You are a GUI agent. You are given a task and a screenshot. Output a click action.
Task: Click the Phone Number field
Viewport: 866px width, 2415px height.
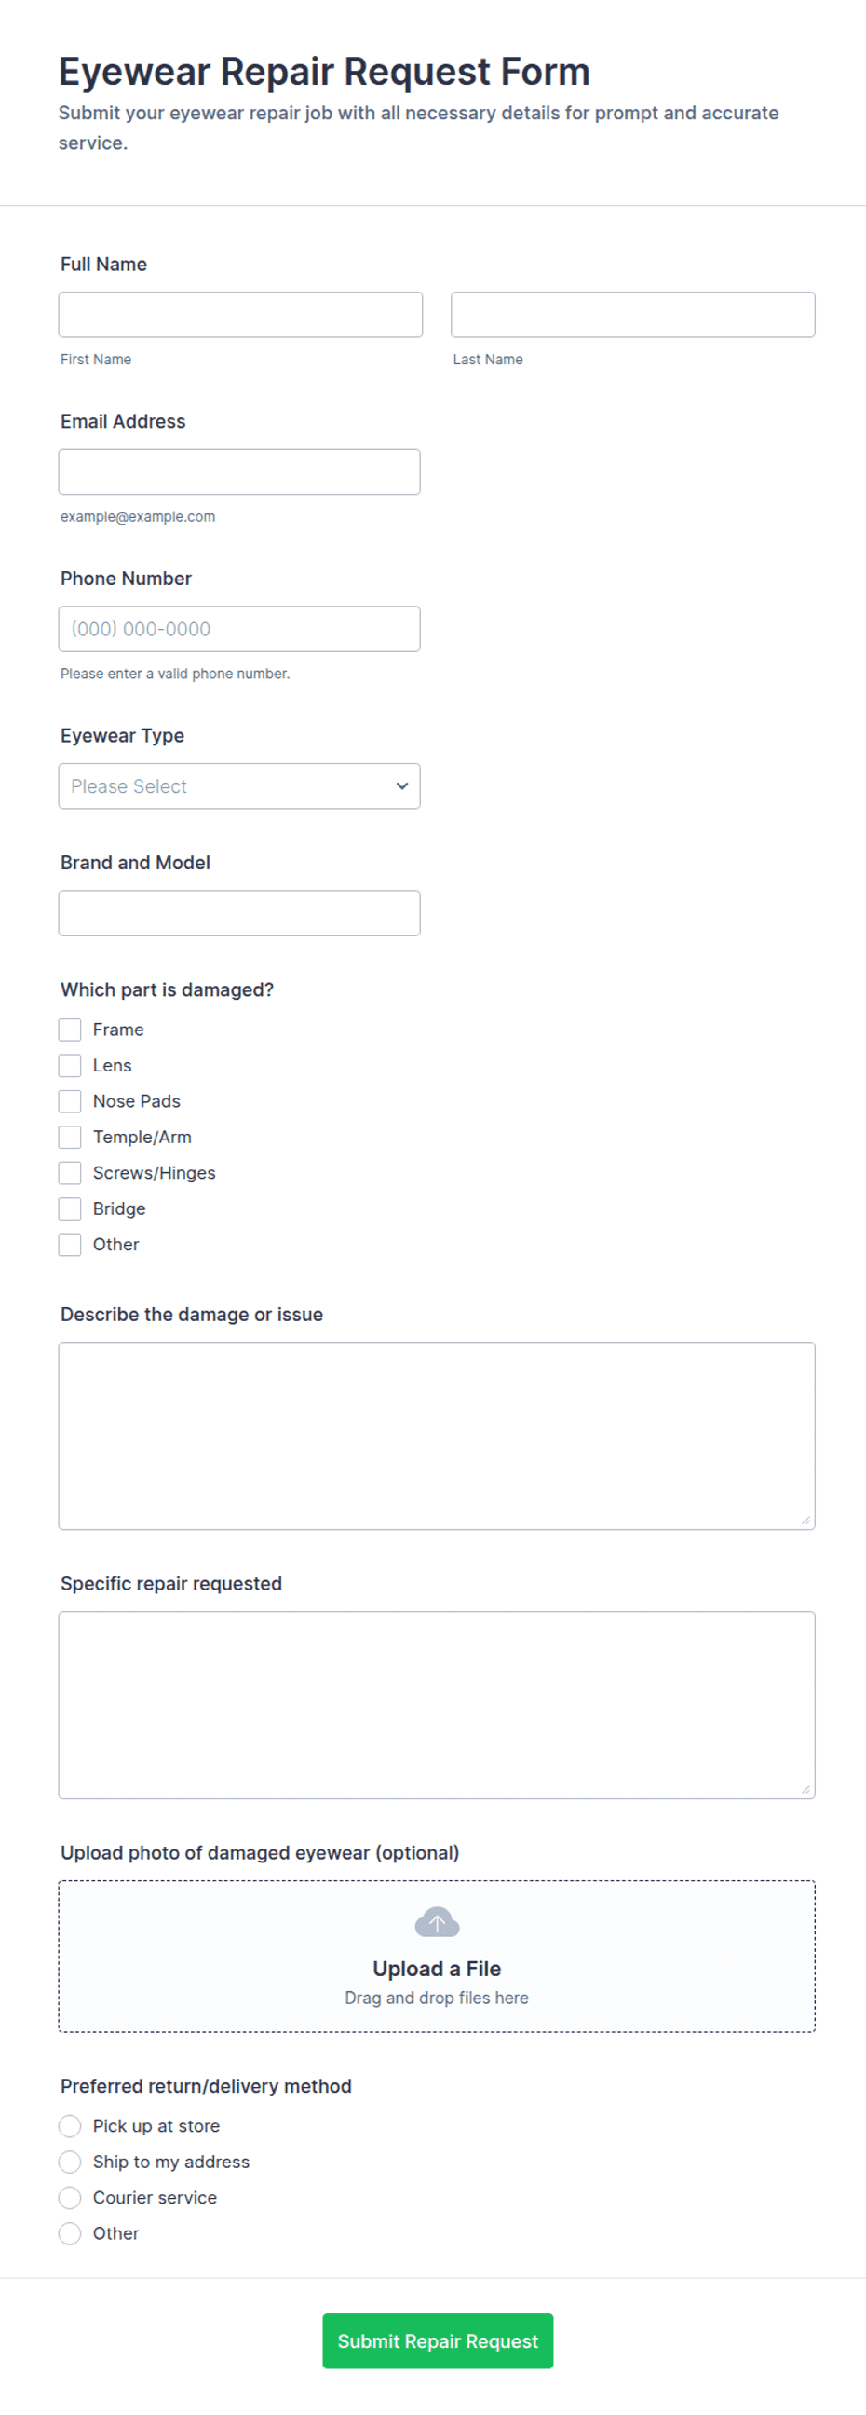click(239, 629)
